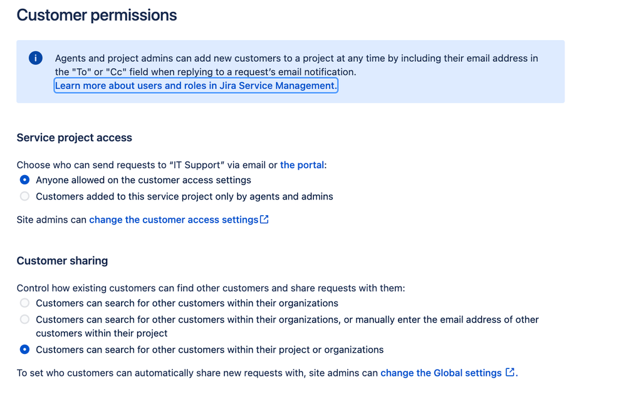Choose "Customers added only by agents and admins"
Screen dimensions: 626x394
click(x=24, y=196)
